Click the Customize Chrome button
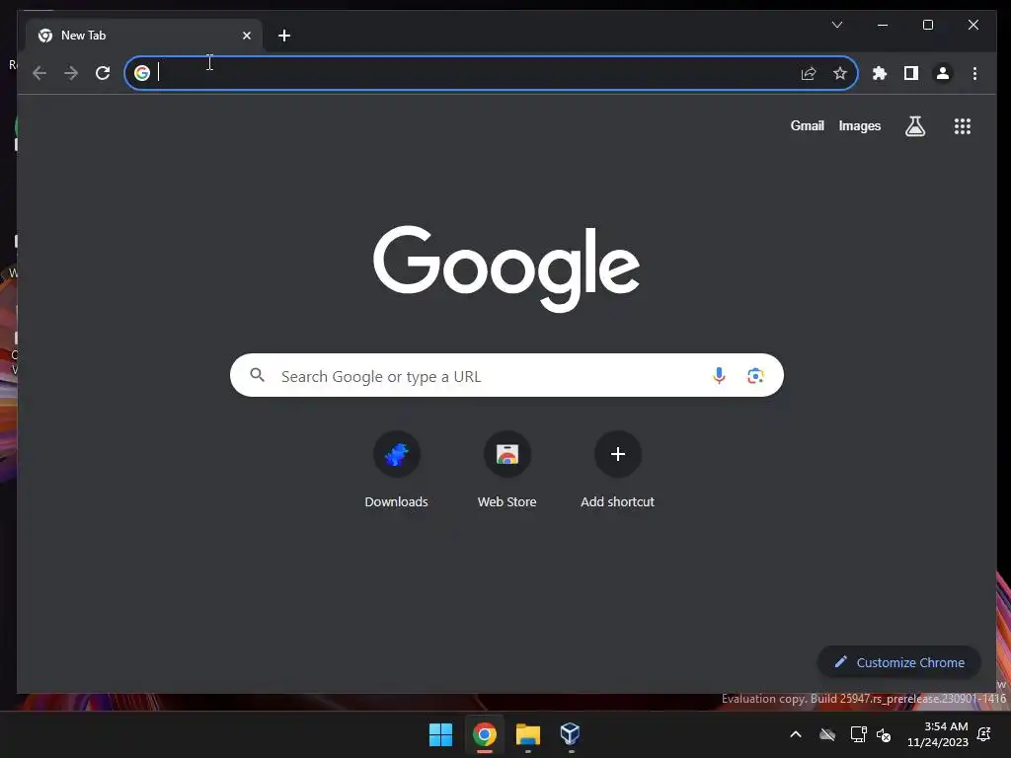The width and height of the screenshot is (1011, 758). [898, 662]
